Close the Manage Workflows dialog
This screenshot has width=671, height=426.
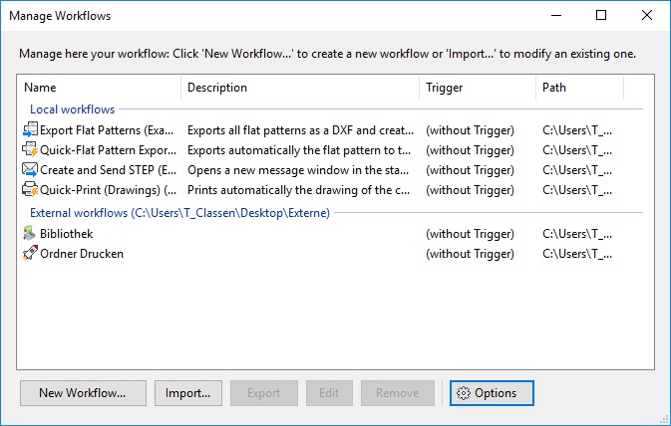[x=647, y=16]
